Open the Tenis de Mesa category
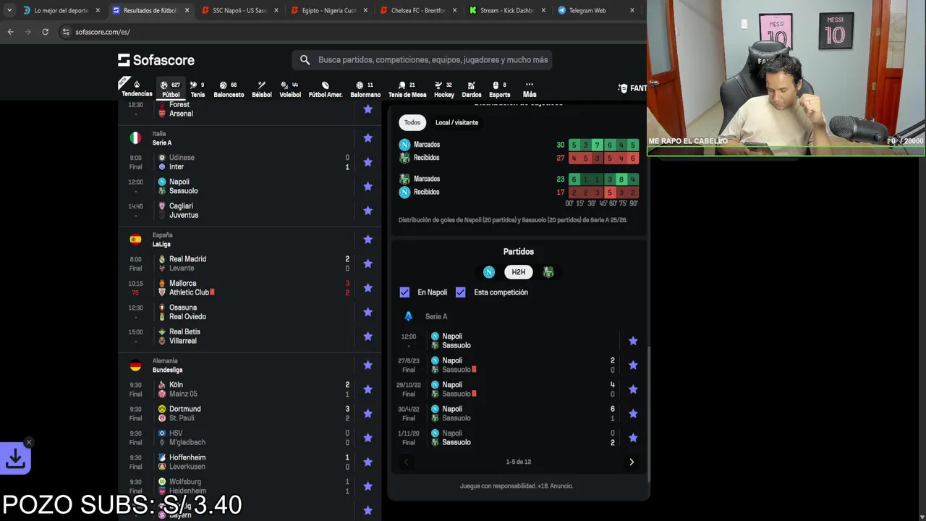The image size is (926, 521). coord(407,89)
